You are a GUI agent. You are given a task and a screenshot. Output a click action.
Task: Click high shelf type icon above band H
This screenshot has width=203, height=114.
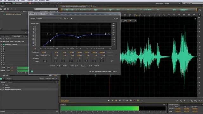102,58
